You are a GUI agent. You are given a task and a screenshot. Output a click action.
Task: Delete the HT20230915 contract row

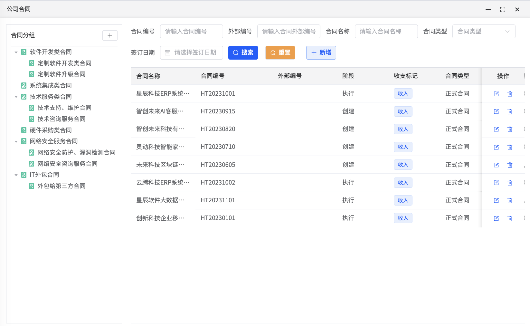tap(510, 111)
